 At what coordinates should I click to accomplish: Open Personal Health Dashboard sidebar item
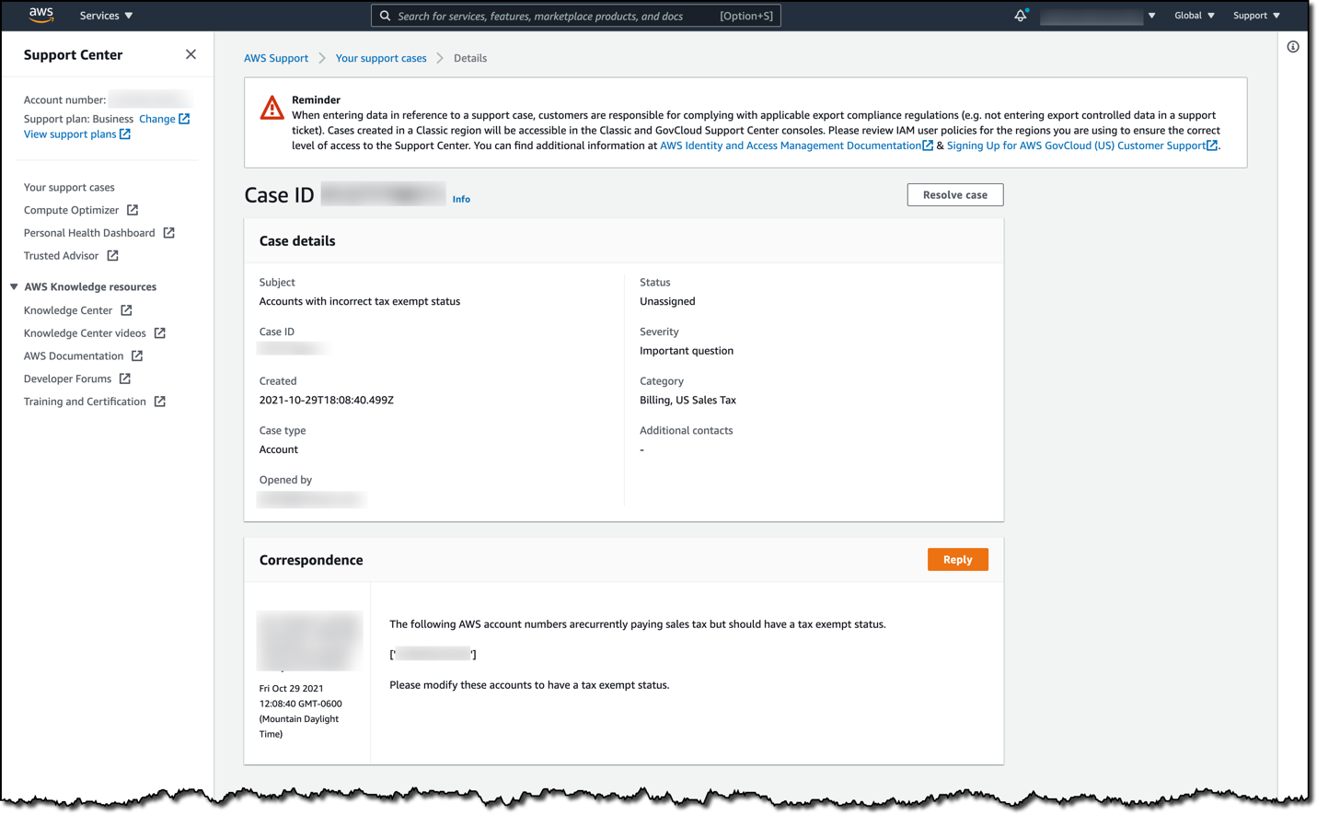click(89, 233)
